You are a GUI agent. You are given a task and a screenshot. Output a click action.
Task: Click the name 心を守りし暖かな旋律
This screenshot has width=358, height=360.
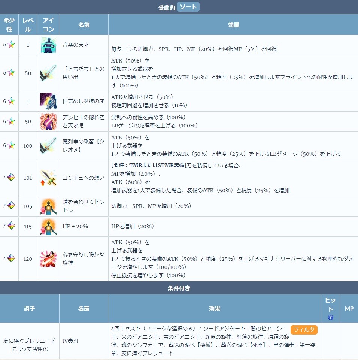coord(84,259)
